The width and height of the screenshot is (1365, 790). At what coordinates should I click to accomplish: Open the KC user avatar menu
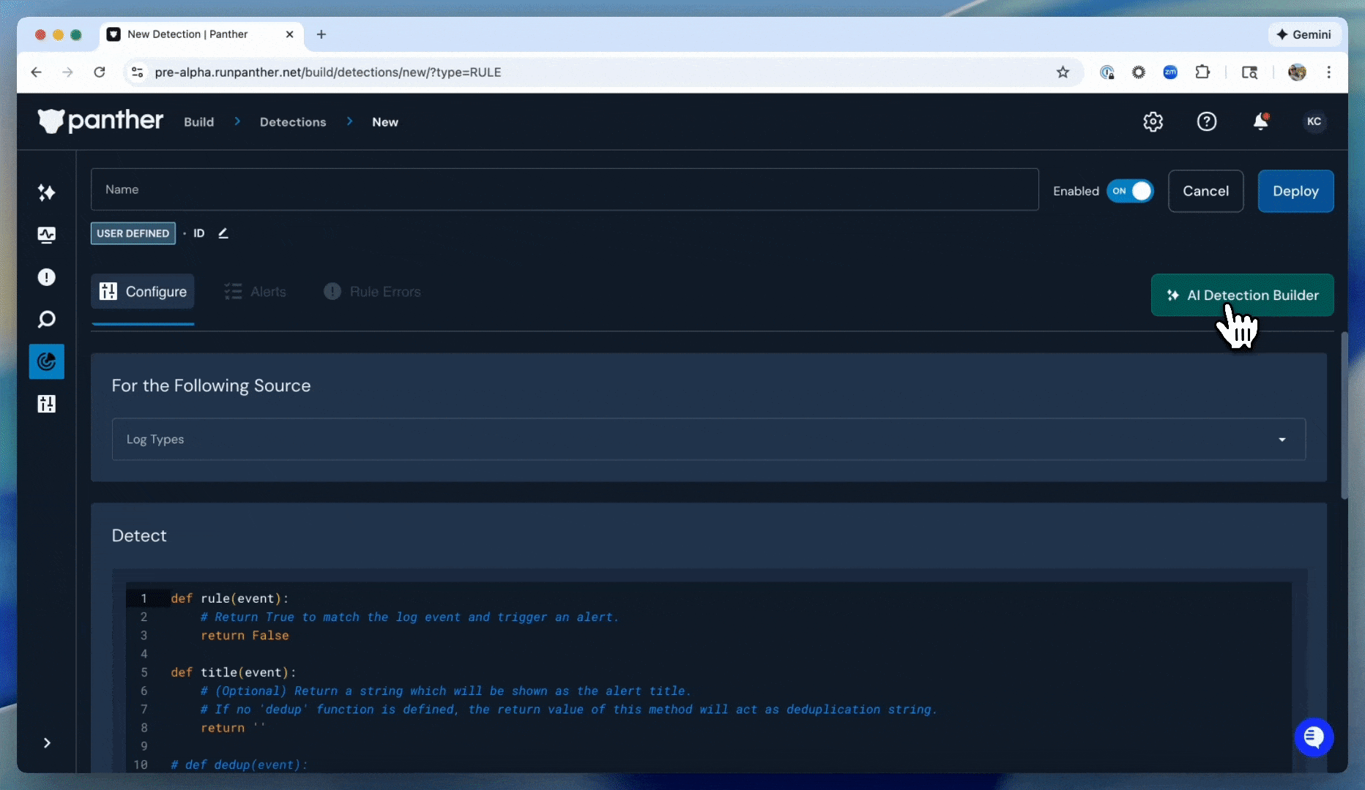(x=1314, y=121)
